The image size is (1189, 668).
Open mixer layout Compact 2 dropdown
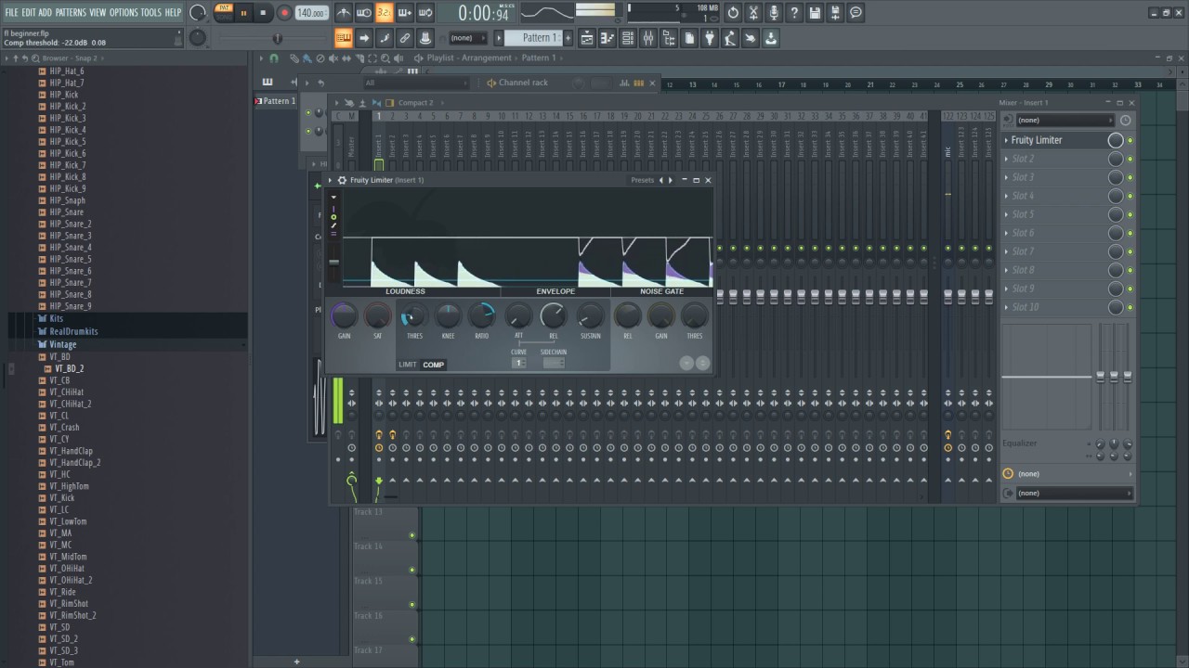click(414, 103)
